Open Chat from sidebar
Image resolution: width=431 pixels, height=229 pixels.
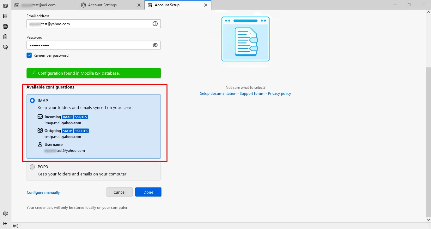pos(5,47)
